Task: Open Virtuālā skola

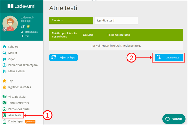Action: tap(17, 97)
